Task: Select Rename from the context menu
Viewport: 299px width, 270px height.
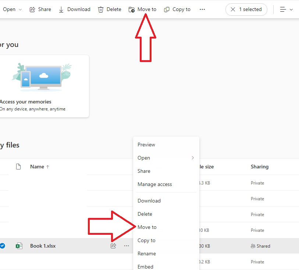Action: click(x=147, y=253)
